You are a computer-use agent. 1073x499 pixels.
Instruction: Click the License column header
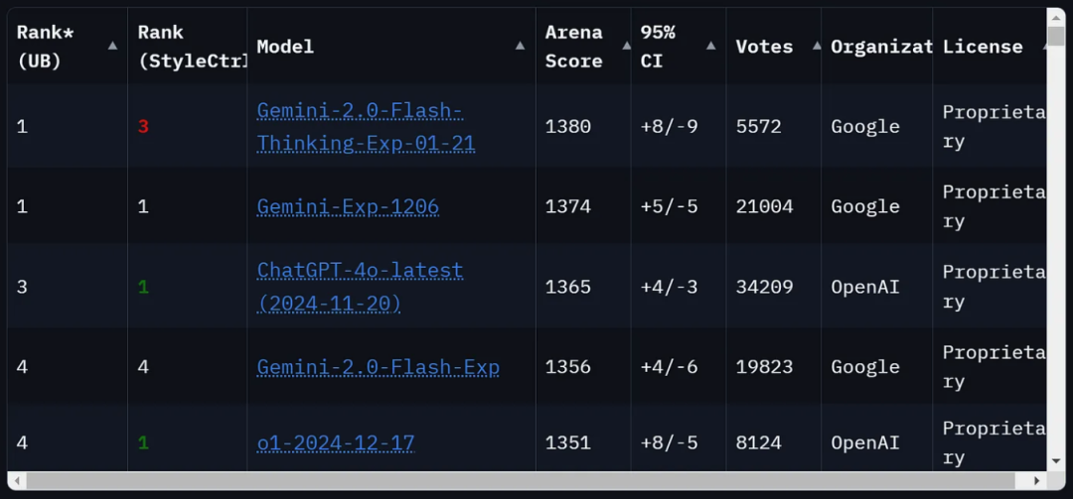982,47
